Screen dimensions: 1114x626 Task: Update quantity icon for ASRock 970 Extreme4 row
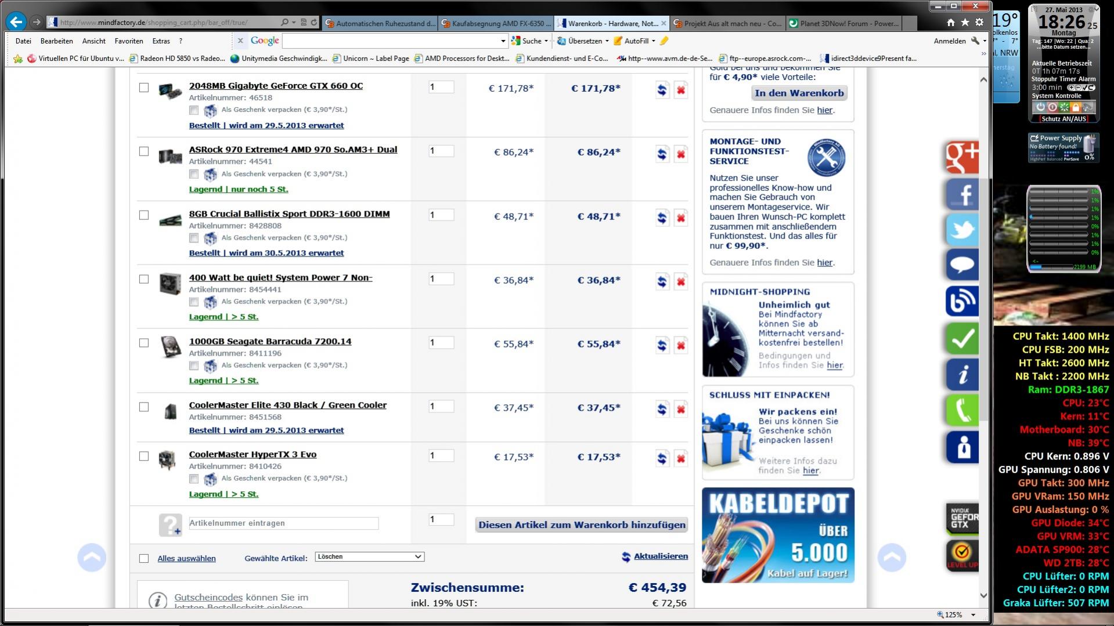point(662,154)
